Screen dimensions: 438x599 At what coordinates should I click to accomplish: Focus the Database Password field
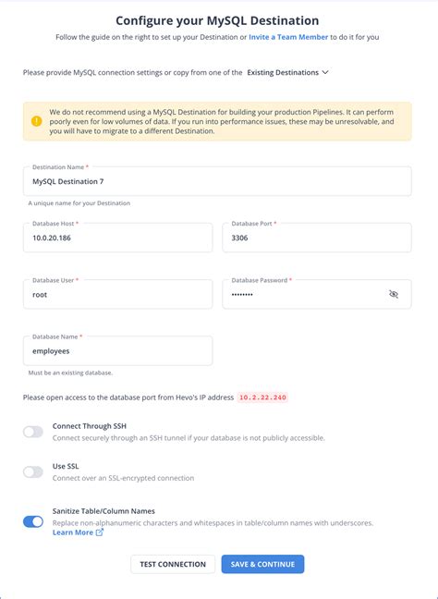click(x=317, y=294)
